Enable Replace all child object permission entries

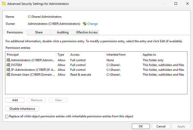tap(7, 116)
